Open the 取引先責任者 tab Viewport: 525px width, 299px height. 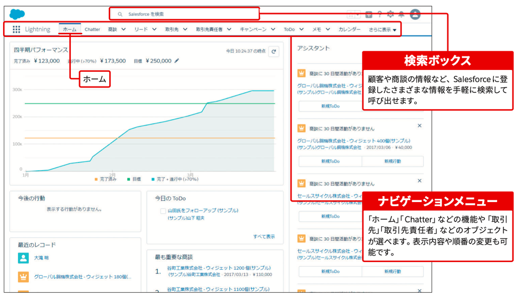(209, 29)
